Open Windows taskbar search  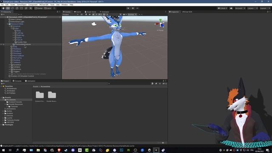(17, 150)
